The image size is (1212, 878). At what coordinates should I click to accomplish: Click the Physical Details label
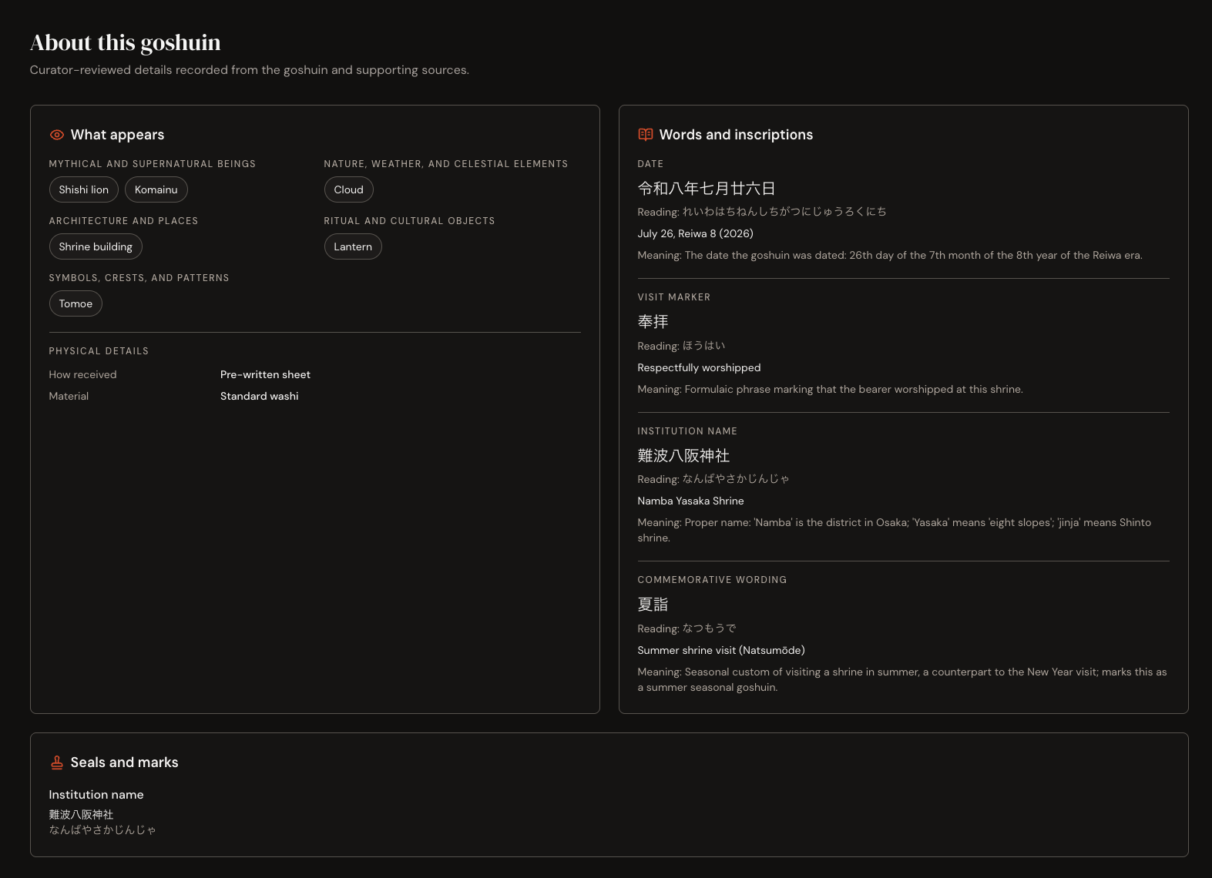coord(99,351)
